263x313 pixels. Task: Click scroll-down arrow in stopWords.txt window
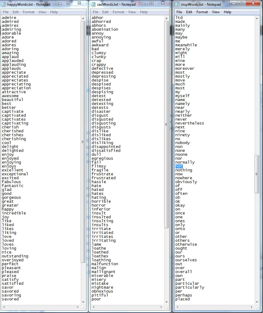(257, 302)
